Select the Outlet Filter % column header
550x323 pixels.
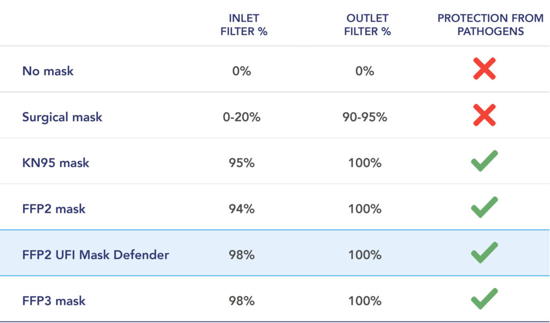pyautogui.click(x=367, y=25)
